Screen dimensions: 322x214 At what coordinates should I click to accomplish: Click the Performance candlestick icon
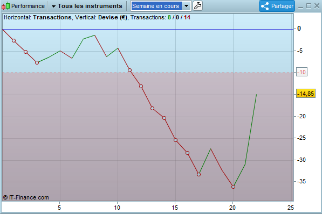[x=6, y=6]
